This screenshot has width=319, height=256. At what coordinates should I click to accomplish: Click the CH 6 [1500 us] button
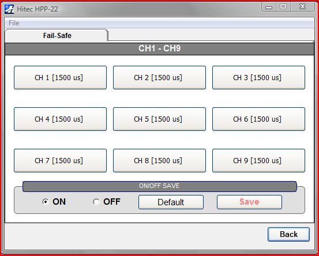[258, 119]
